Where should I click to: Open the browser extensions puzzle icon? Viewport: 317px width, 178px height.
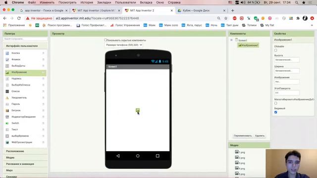click(x=298, y=18)
